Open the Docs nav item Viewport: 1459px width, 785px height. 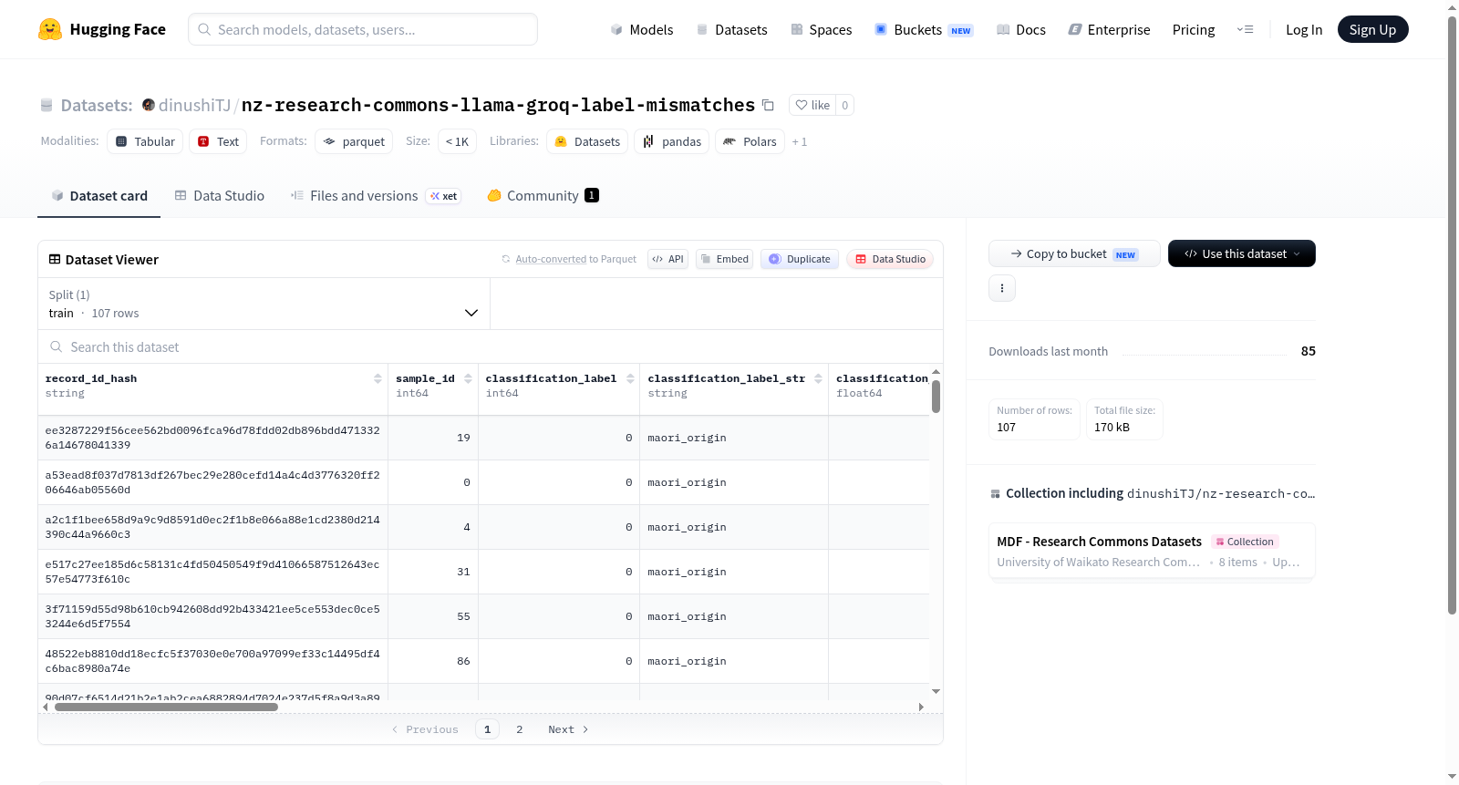tap(1020, 29)
